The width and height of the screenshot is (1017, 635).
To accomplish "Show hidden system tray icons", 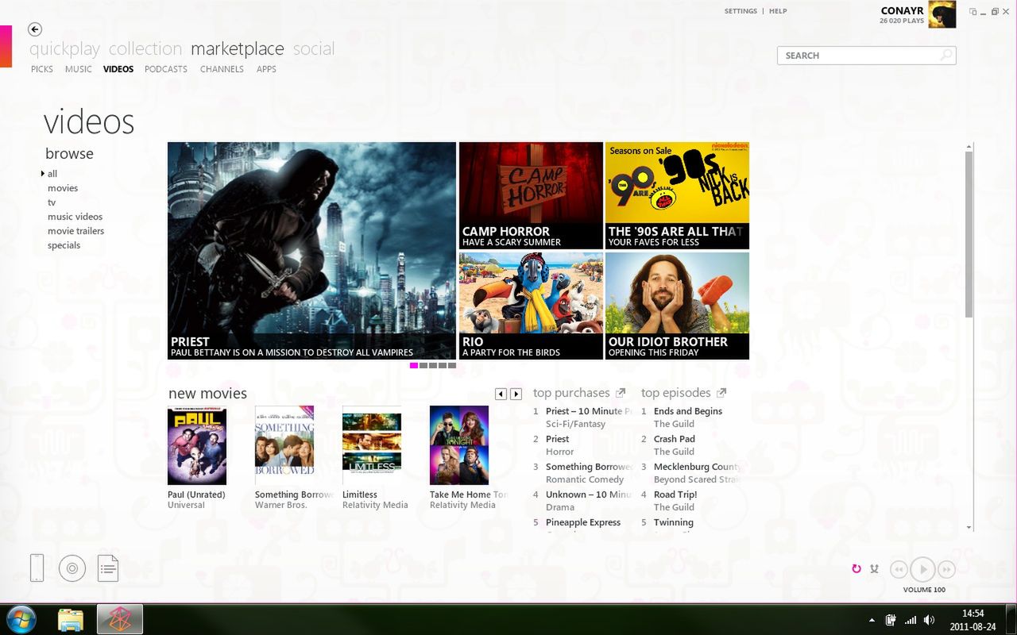I will tap(872, 620).
